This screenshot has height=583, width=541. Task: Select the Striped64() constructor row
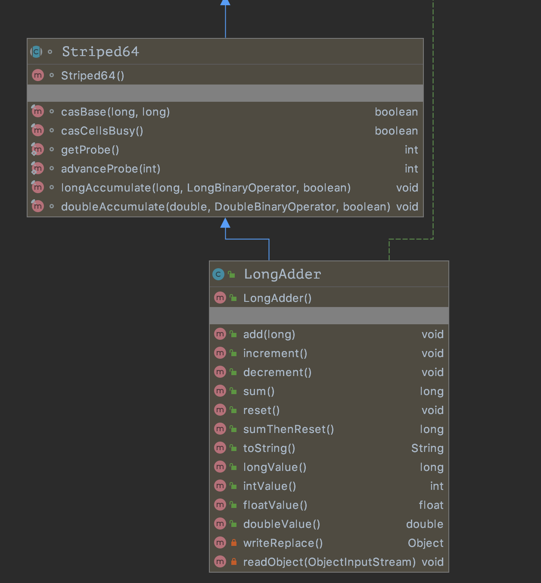pos(93,76)
